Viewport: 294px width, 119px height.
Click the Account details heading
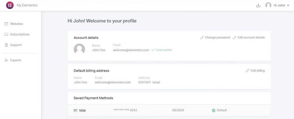[x=86, y=38]
